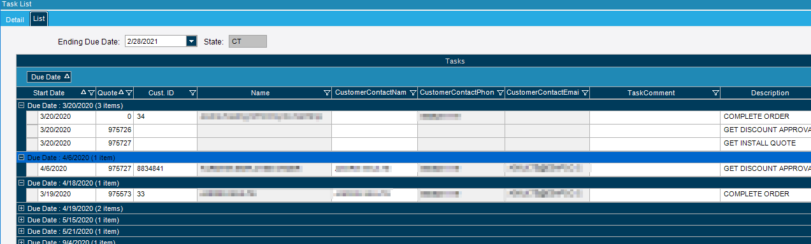Open filter icon on Name column
The width and height of the screenshot is (811, 244).
[x=327, y=93]
